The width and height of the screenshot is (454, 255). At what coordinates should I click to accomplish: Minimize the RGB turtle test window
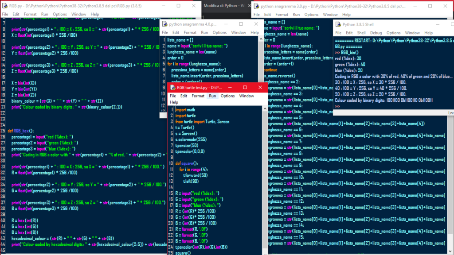point(230,87)
